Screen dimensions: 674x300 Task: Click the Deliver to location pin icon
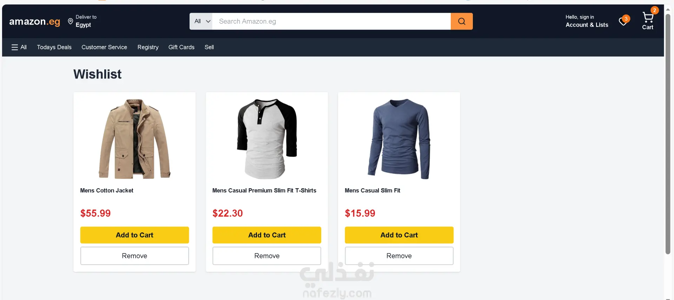click(x=71, y=21)
